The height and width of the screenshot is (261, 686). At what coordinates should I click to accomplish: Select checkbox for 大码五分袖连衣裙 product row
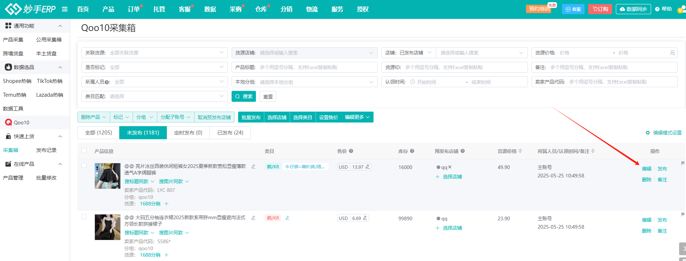[84, 217]
